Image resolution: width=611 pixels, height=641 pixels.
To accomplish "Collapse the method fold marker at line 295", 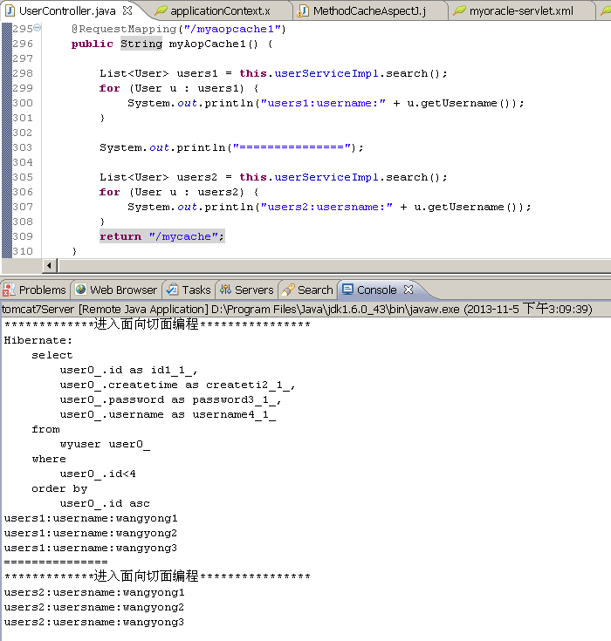I will (x=38, y=27).
